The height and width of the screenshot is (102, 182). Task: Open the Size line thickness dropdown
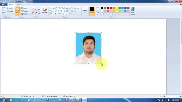(x=85, y=11)
